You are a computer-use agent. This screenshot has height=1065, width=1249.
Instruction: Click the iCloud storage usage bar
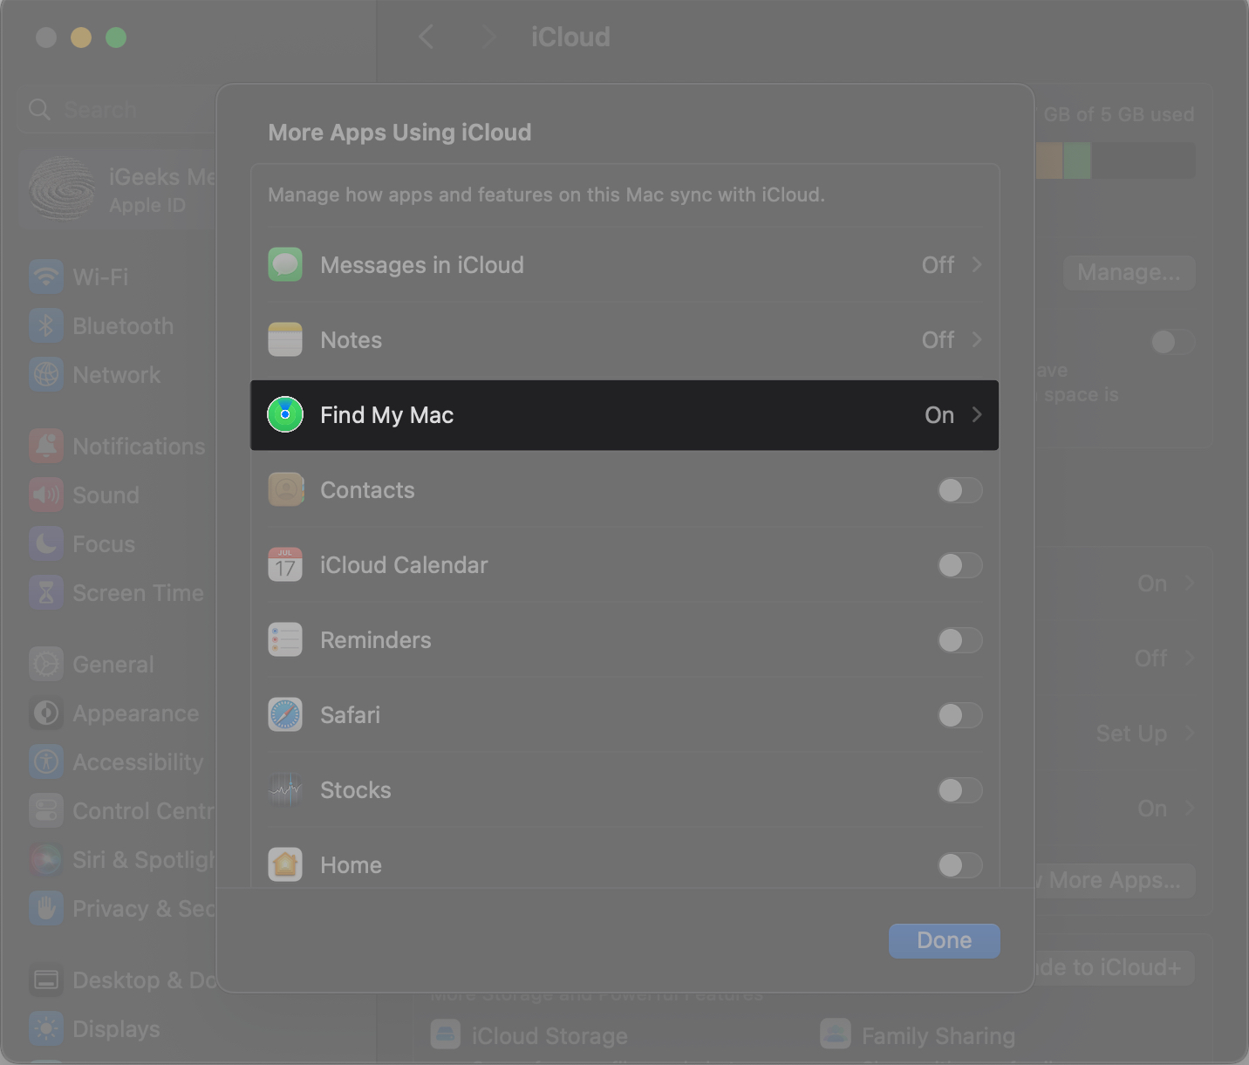(1115, 161)
